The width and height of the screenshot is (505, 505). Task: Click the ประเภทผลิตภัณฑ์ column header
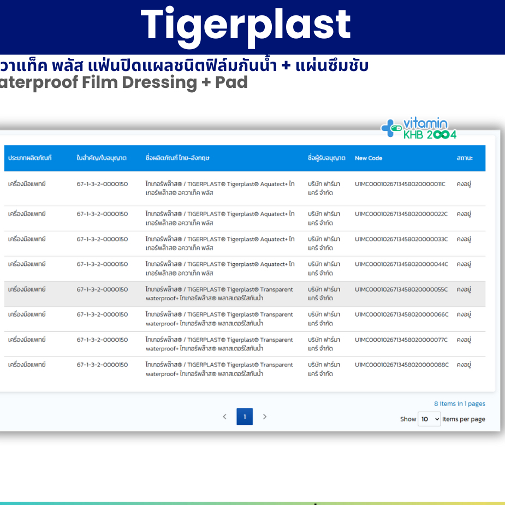coord(29,158)
